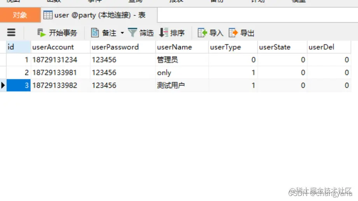
Task: Select userState cell in 测试用户 row
Action: point(283,85)
